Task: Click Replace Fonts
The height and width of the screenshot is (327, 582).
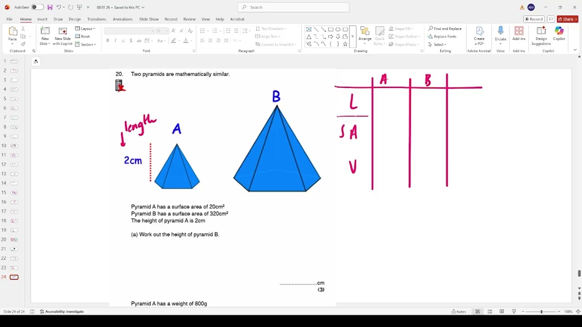Action: tap(442, 36)
